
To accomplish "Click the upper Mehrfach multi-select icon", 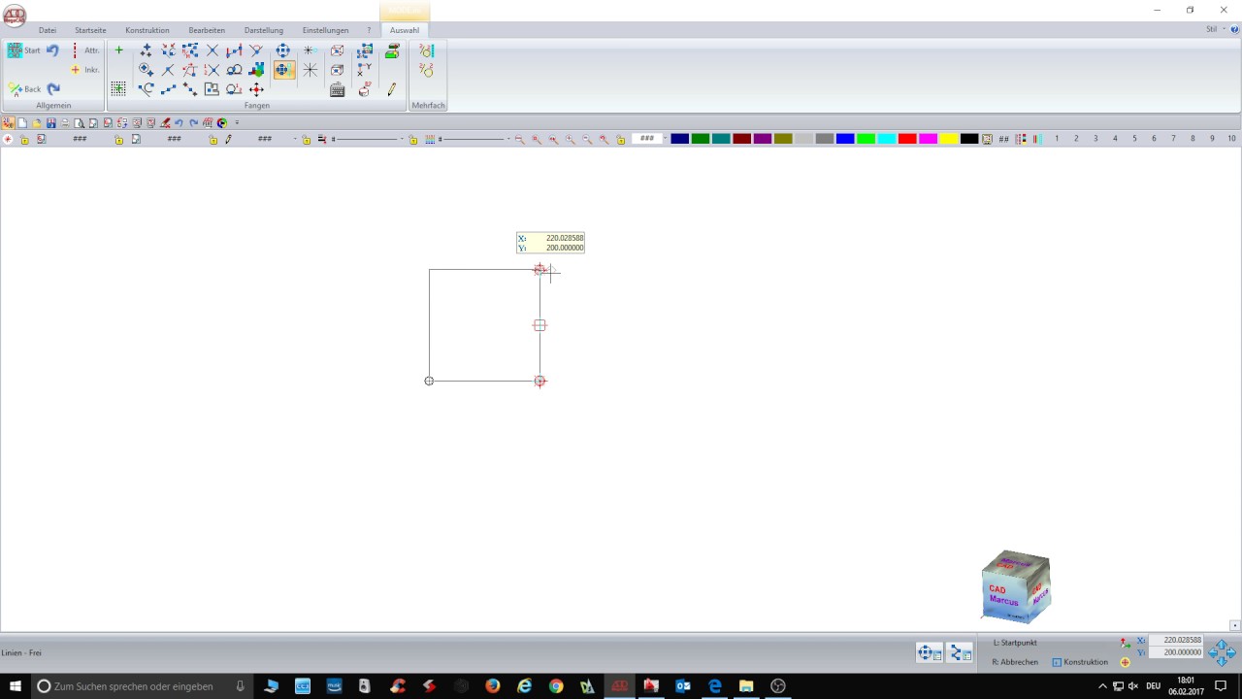I will [427, 50].
